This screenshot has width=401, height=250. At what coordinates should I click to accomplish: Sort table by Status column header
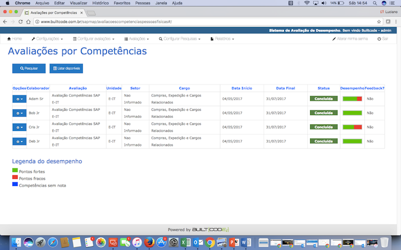[323, 88]
